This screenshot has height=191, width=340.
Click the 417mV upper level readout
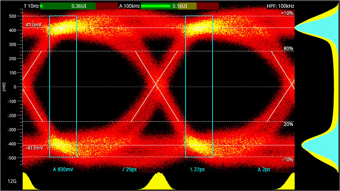pyautogui.click(x=34, y=25)
